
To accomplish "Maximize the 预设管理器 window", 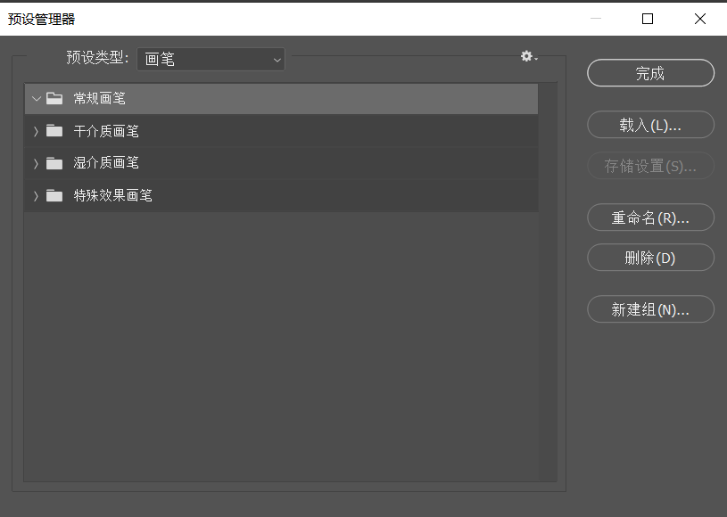I will pos(648,19).
